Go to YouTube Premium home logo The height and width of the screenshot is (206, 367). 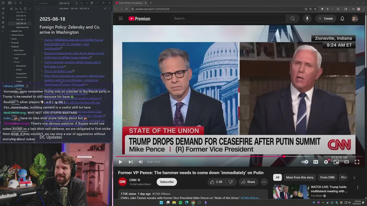coord(139,19)
